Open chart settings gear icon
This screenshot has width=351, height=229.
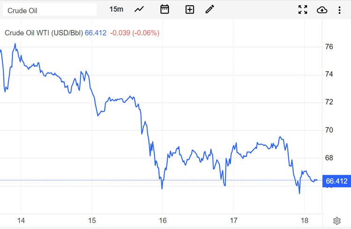point(336,221)
